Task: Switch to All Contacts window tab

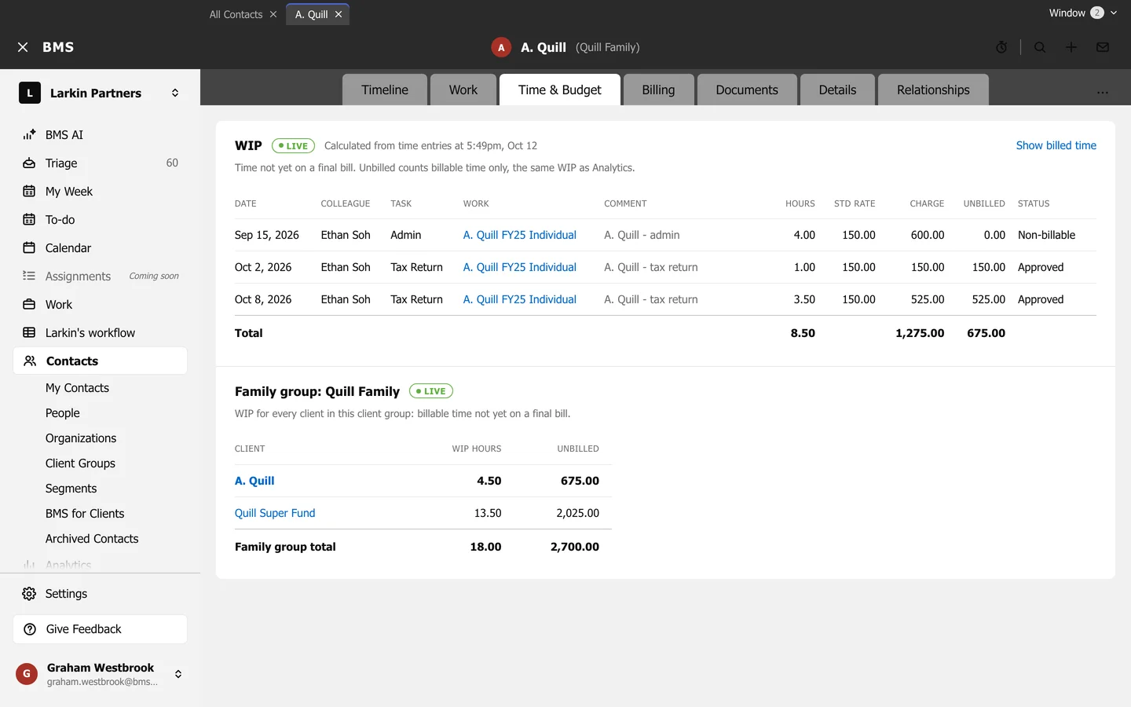Action: point(236,14)
